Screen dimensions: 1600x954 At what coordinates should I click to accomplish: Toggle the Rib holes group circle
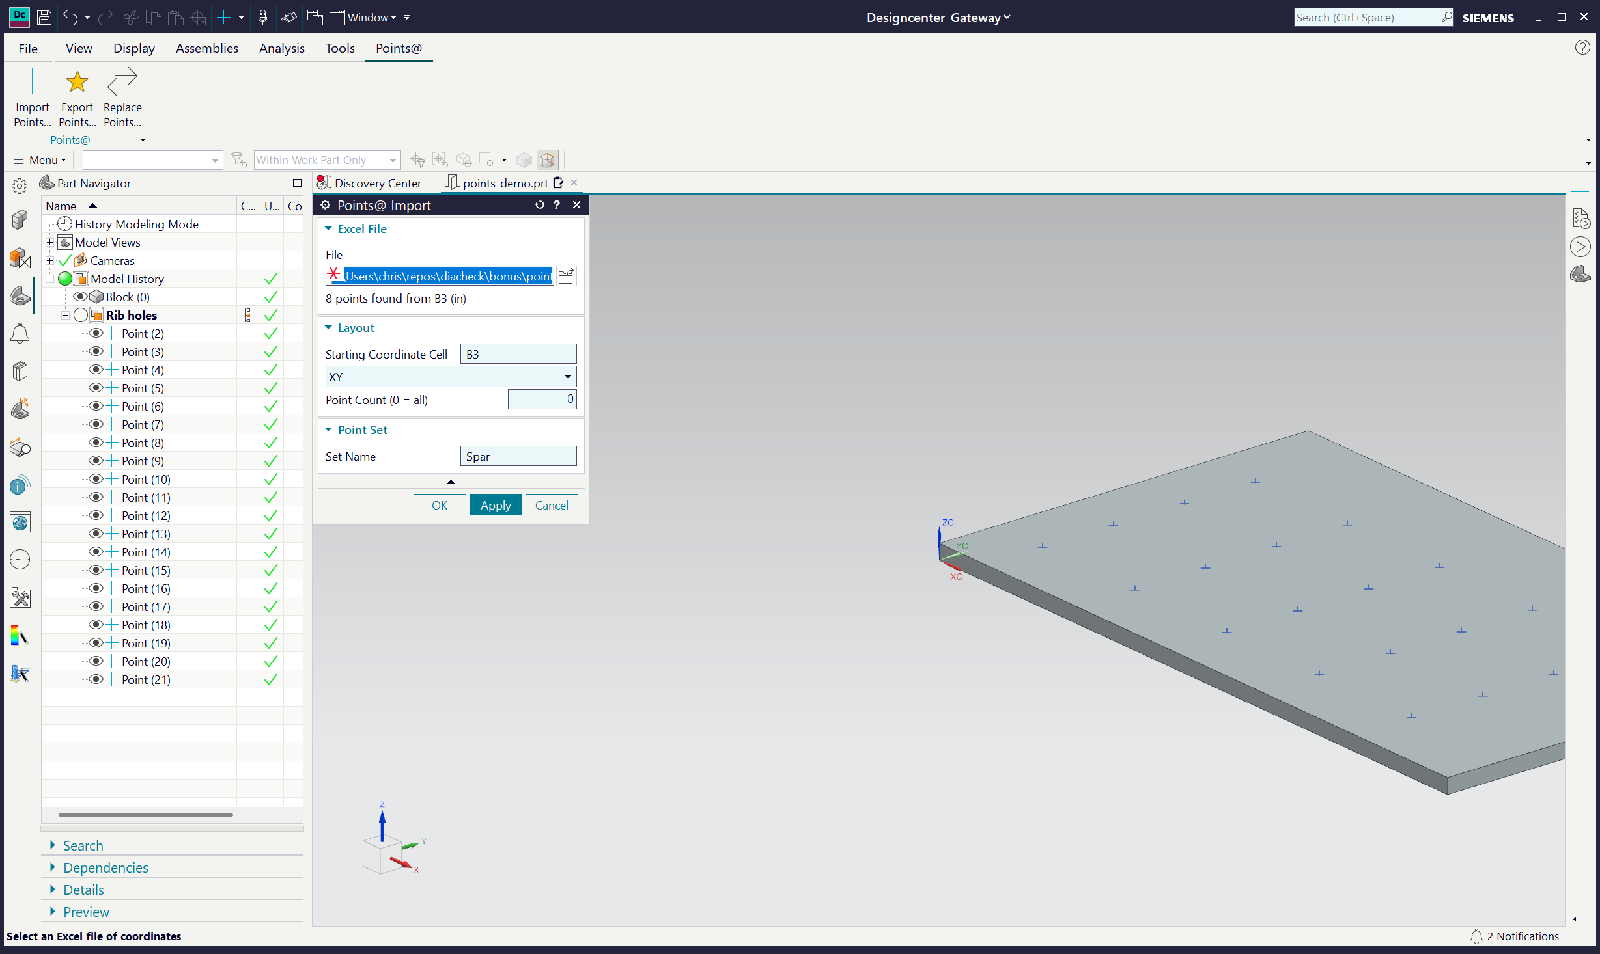(x=81, y=315)
